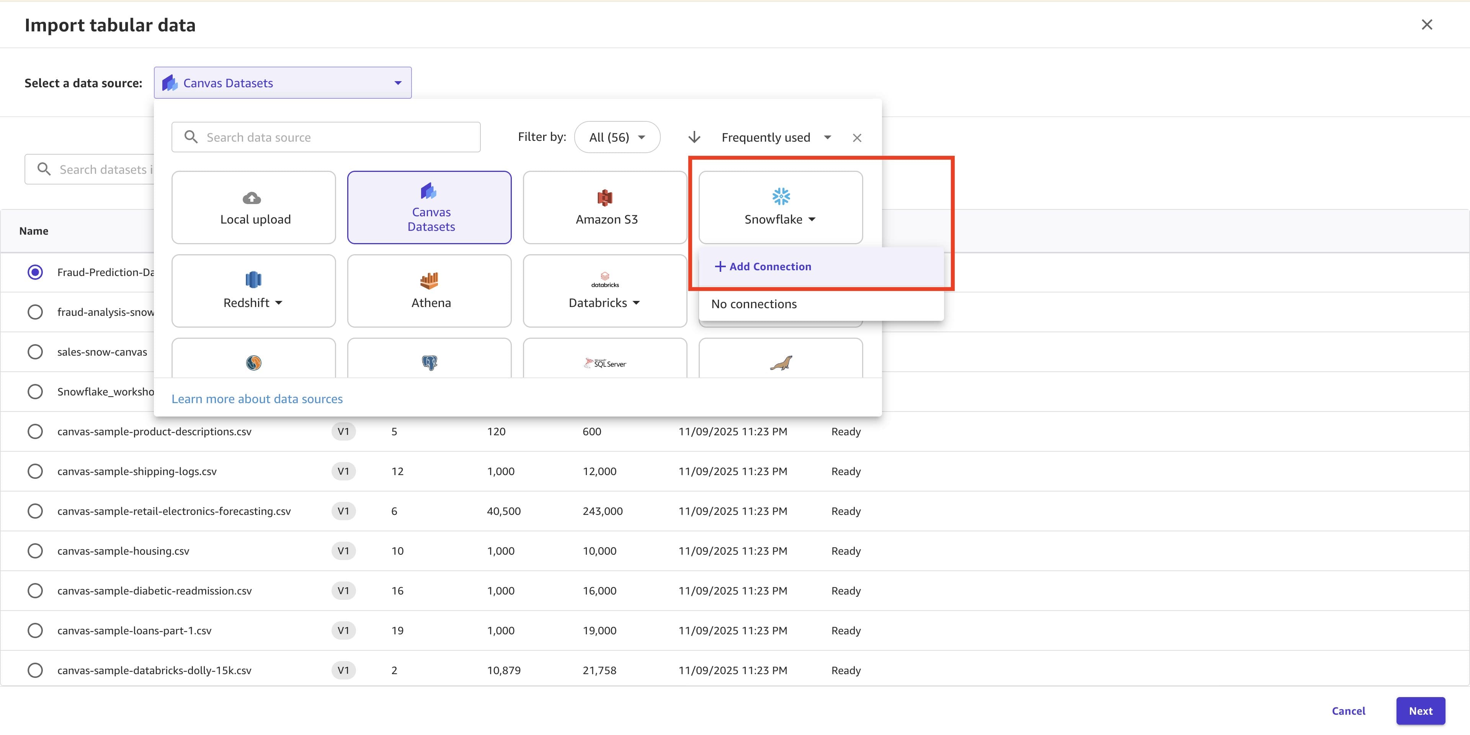The width and height of the screenshot is (1470, 735).
Task: Select the Athena data source card
Action: 429,291
